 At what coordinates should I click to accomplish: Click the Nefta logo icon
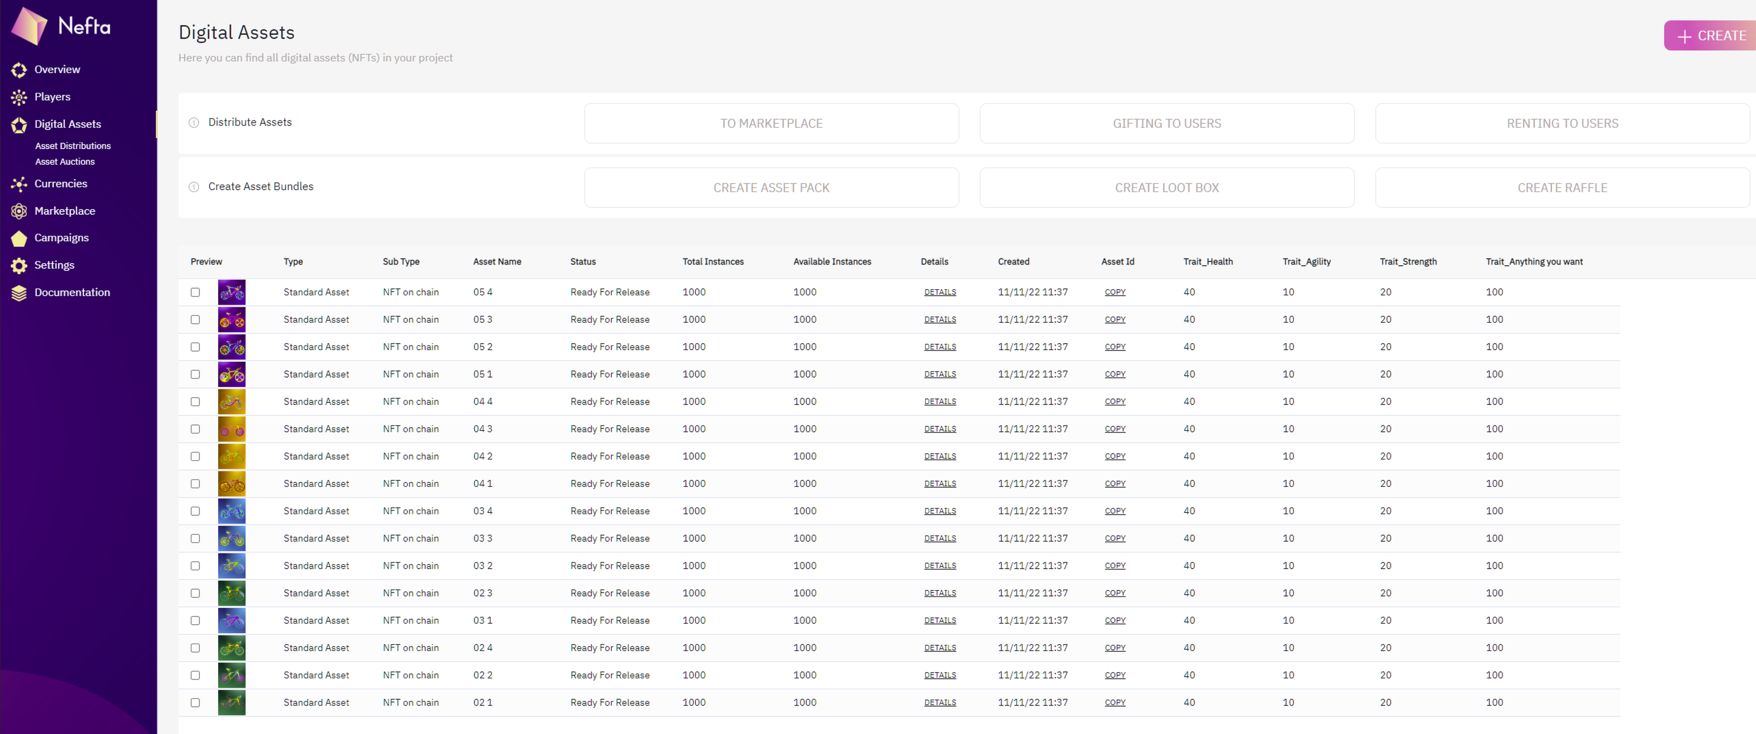(30, 26)
